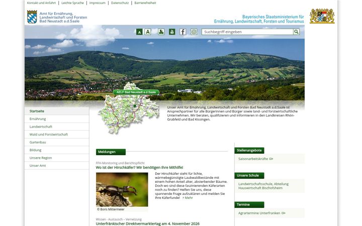Open Landwirtschaftsschule, Abteilung Hauswirtschaft Bischofsheim link
362x226 pixels.
pyautogui.click(x=263, y=186)
